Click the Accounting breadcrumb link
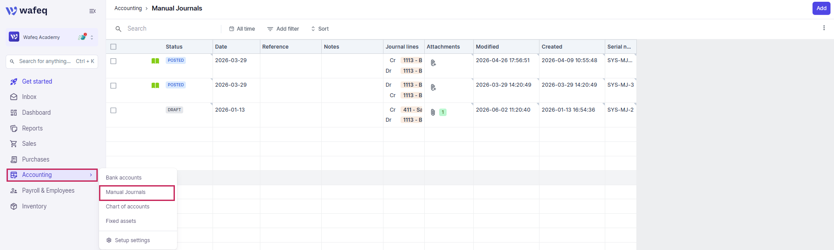834x250 pixels. (x=128, y=8)
